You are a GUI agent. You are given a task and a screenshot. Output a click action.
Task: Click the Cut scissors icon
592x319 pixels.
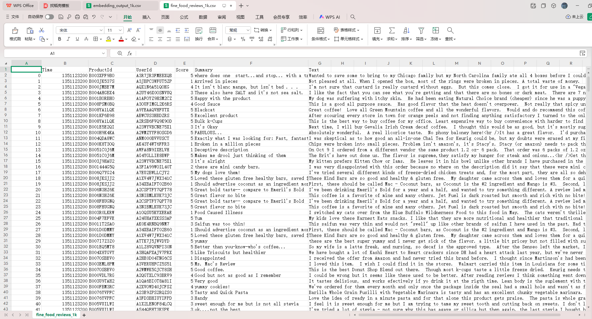[42, 30]
